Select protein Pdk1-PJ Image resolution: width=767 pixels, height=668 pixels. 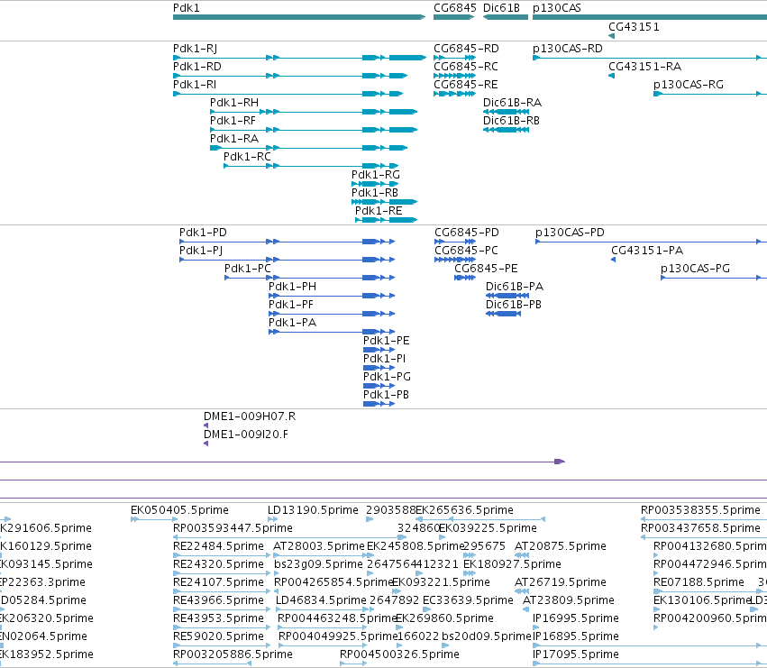288,260
